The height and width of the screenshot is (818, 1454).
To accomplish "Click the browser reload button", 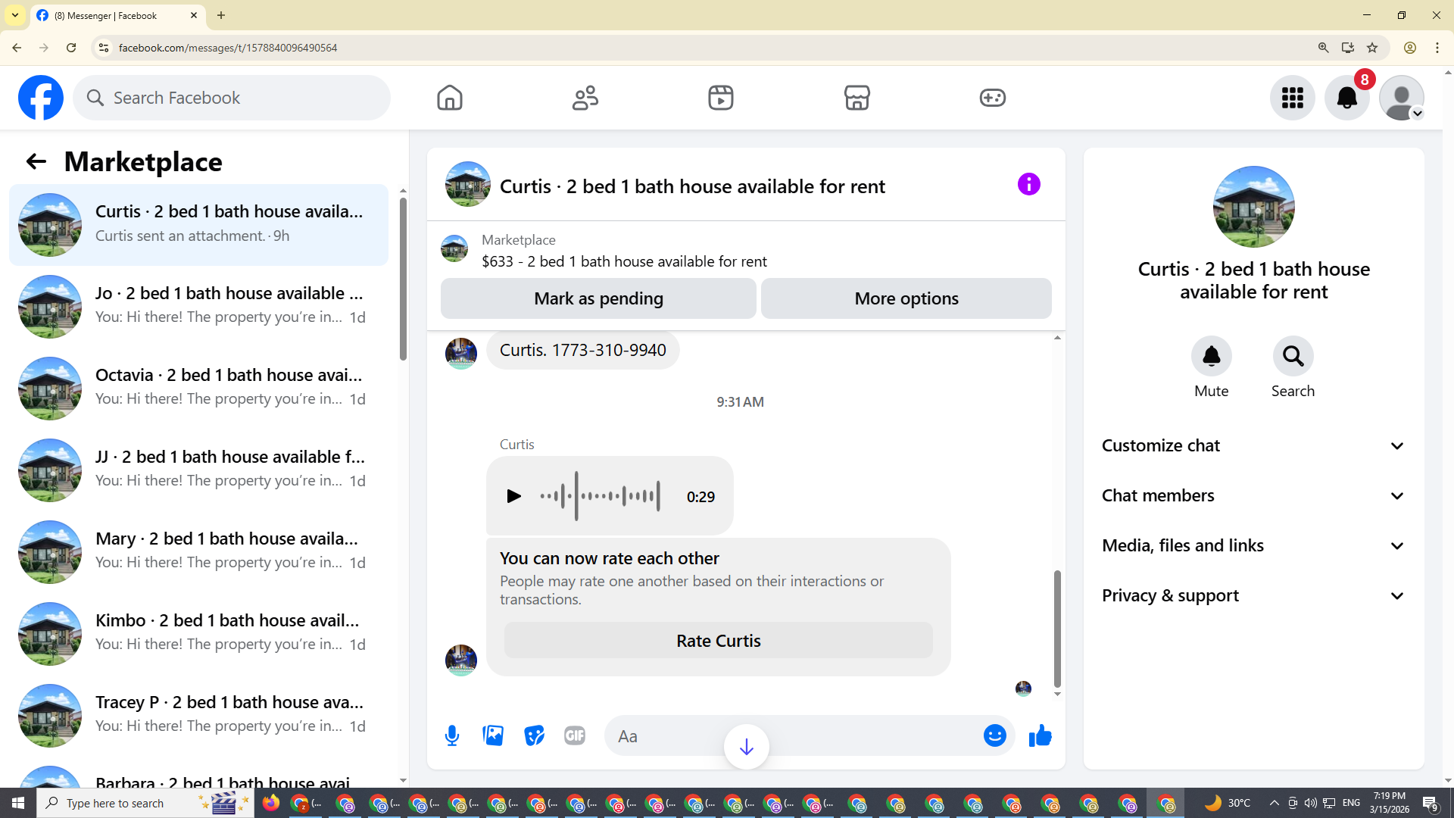I will pos(71,48).
